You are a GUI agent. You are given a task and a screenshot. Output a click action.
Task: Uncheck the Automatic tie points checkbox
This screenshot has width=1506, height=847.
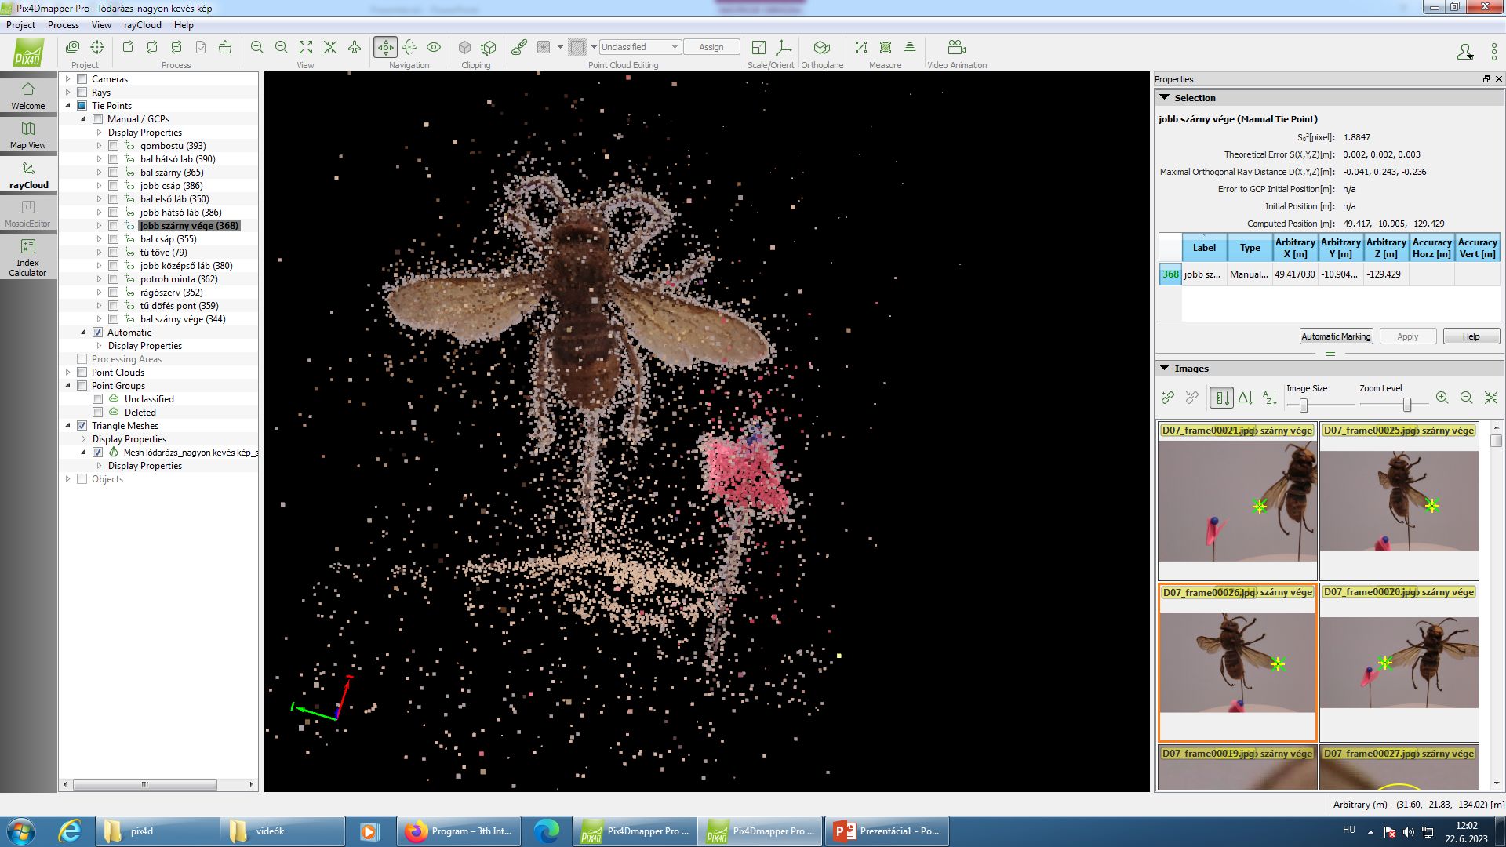(97, 333)
